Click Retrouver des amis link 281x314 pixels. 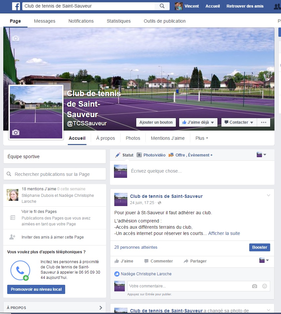tap(245, 6)
